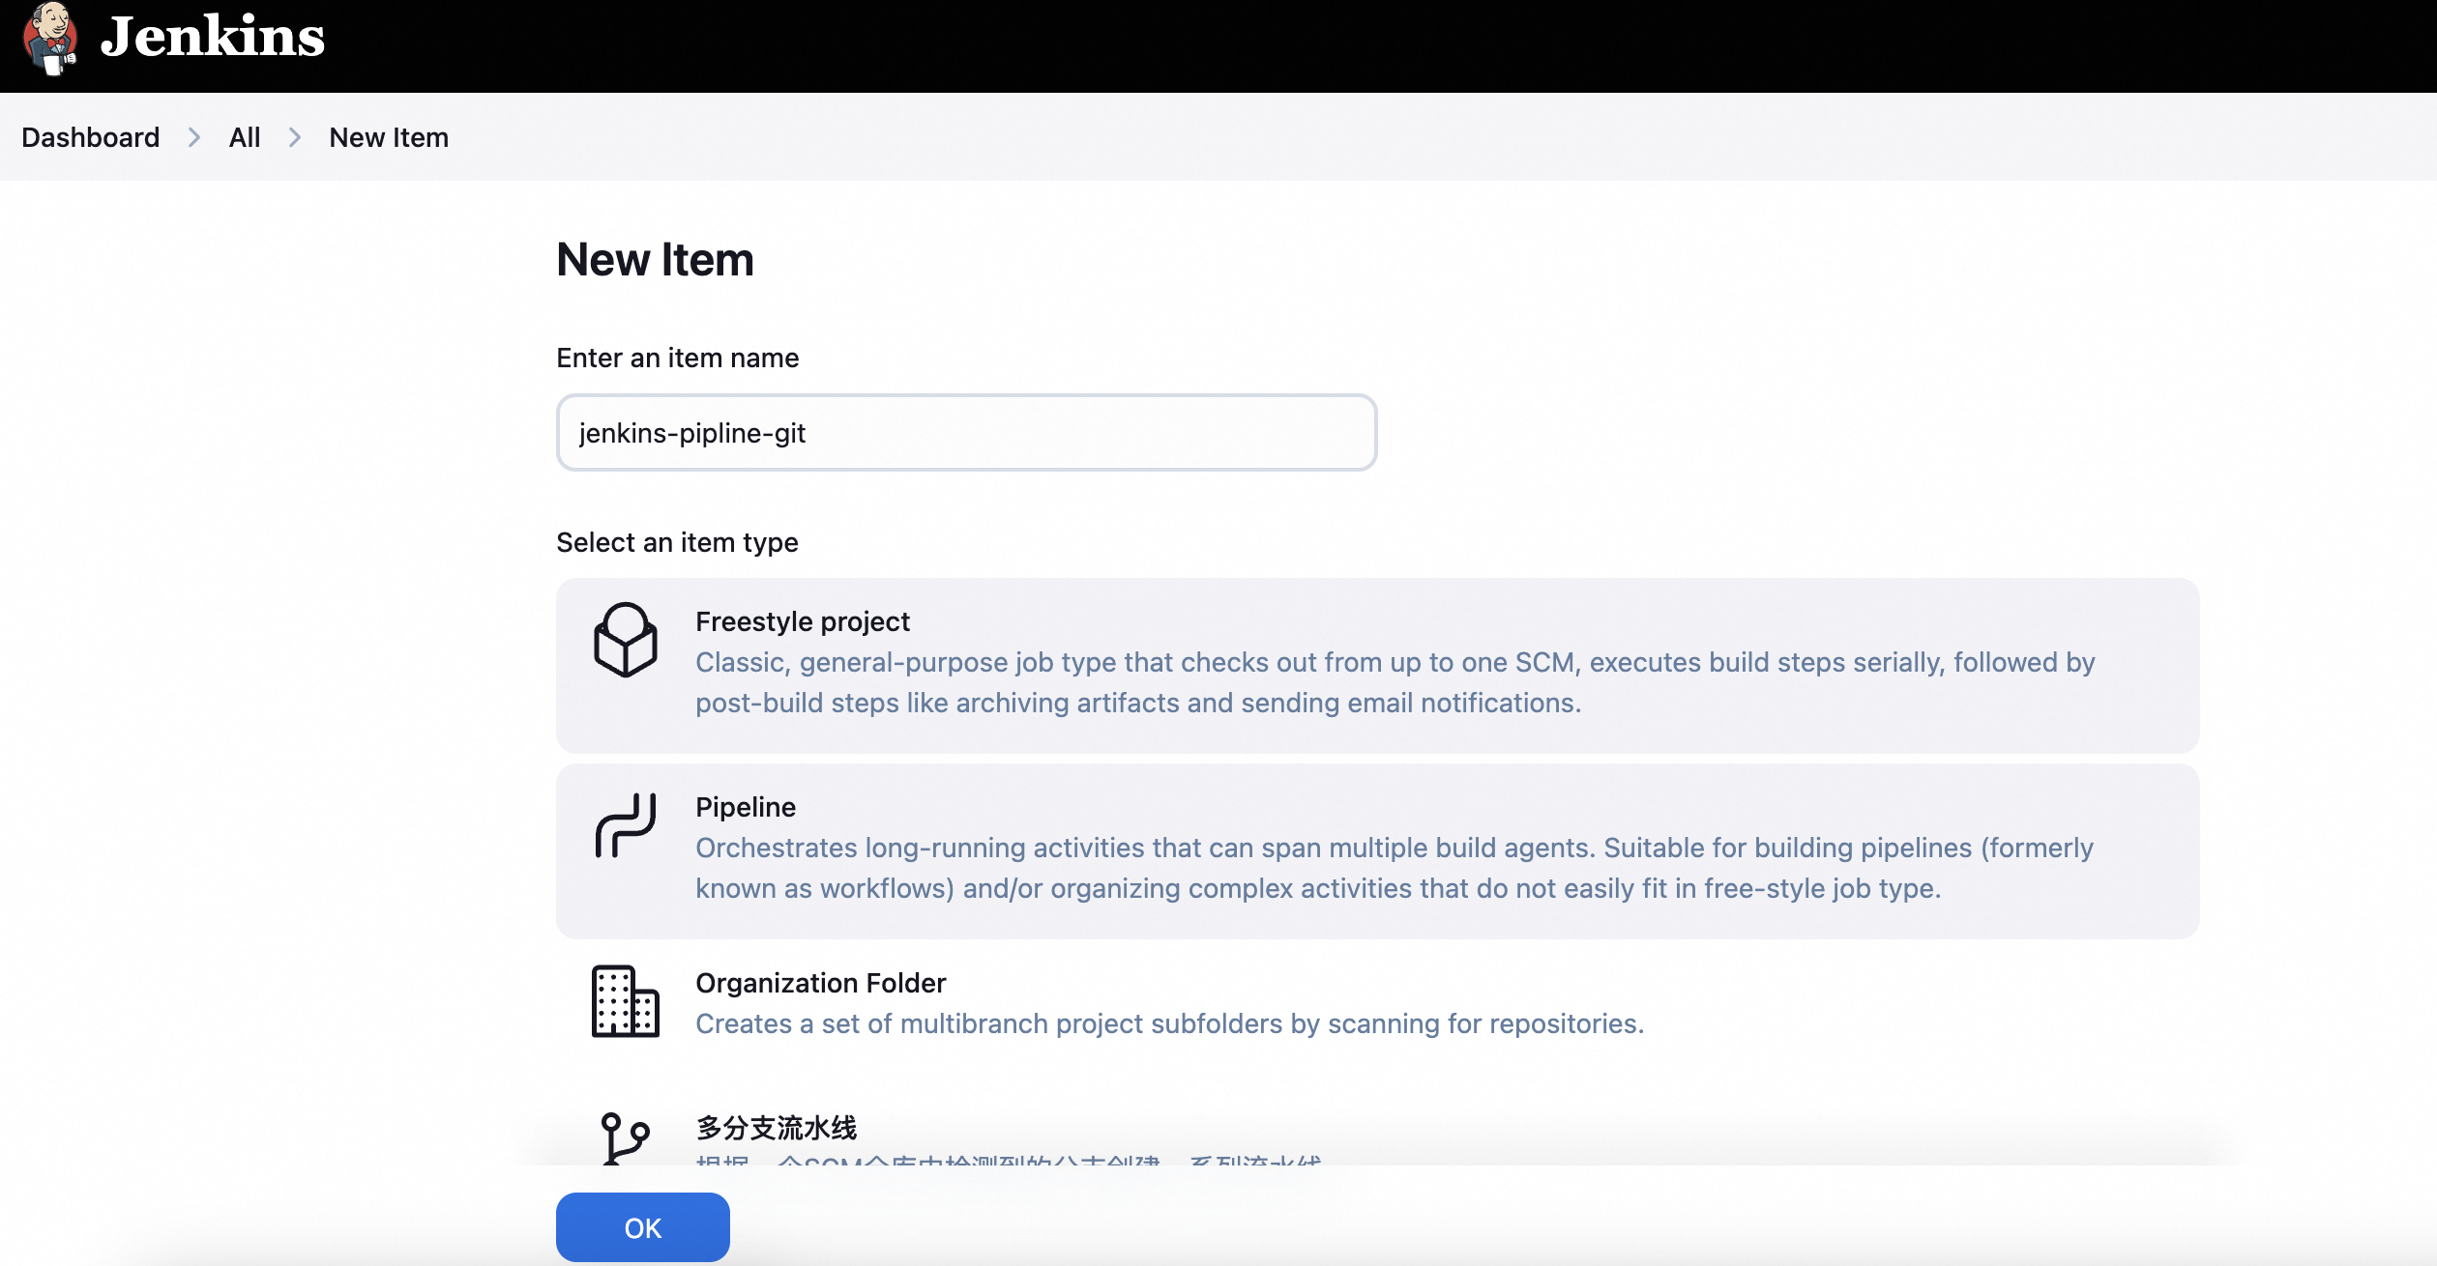Image resolution: width=2437 pixels, height=1266 pixels.
Task: Click New Item breadcrumb entry
Action: point(389,137)
